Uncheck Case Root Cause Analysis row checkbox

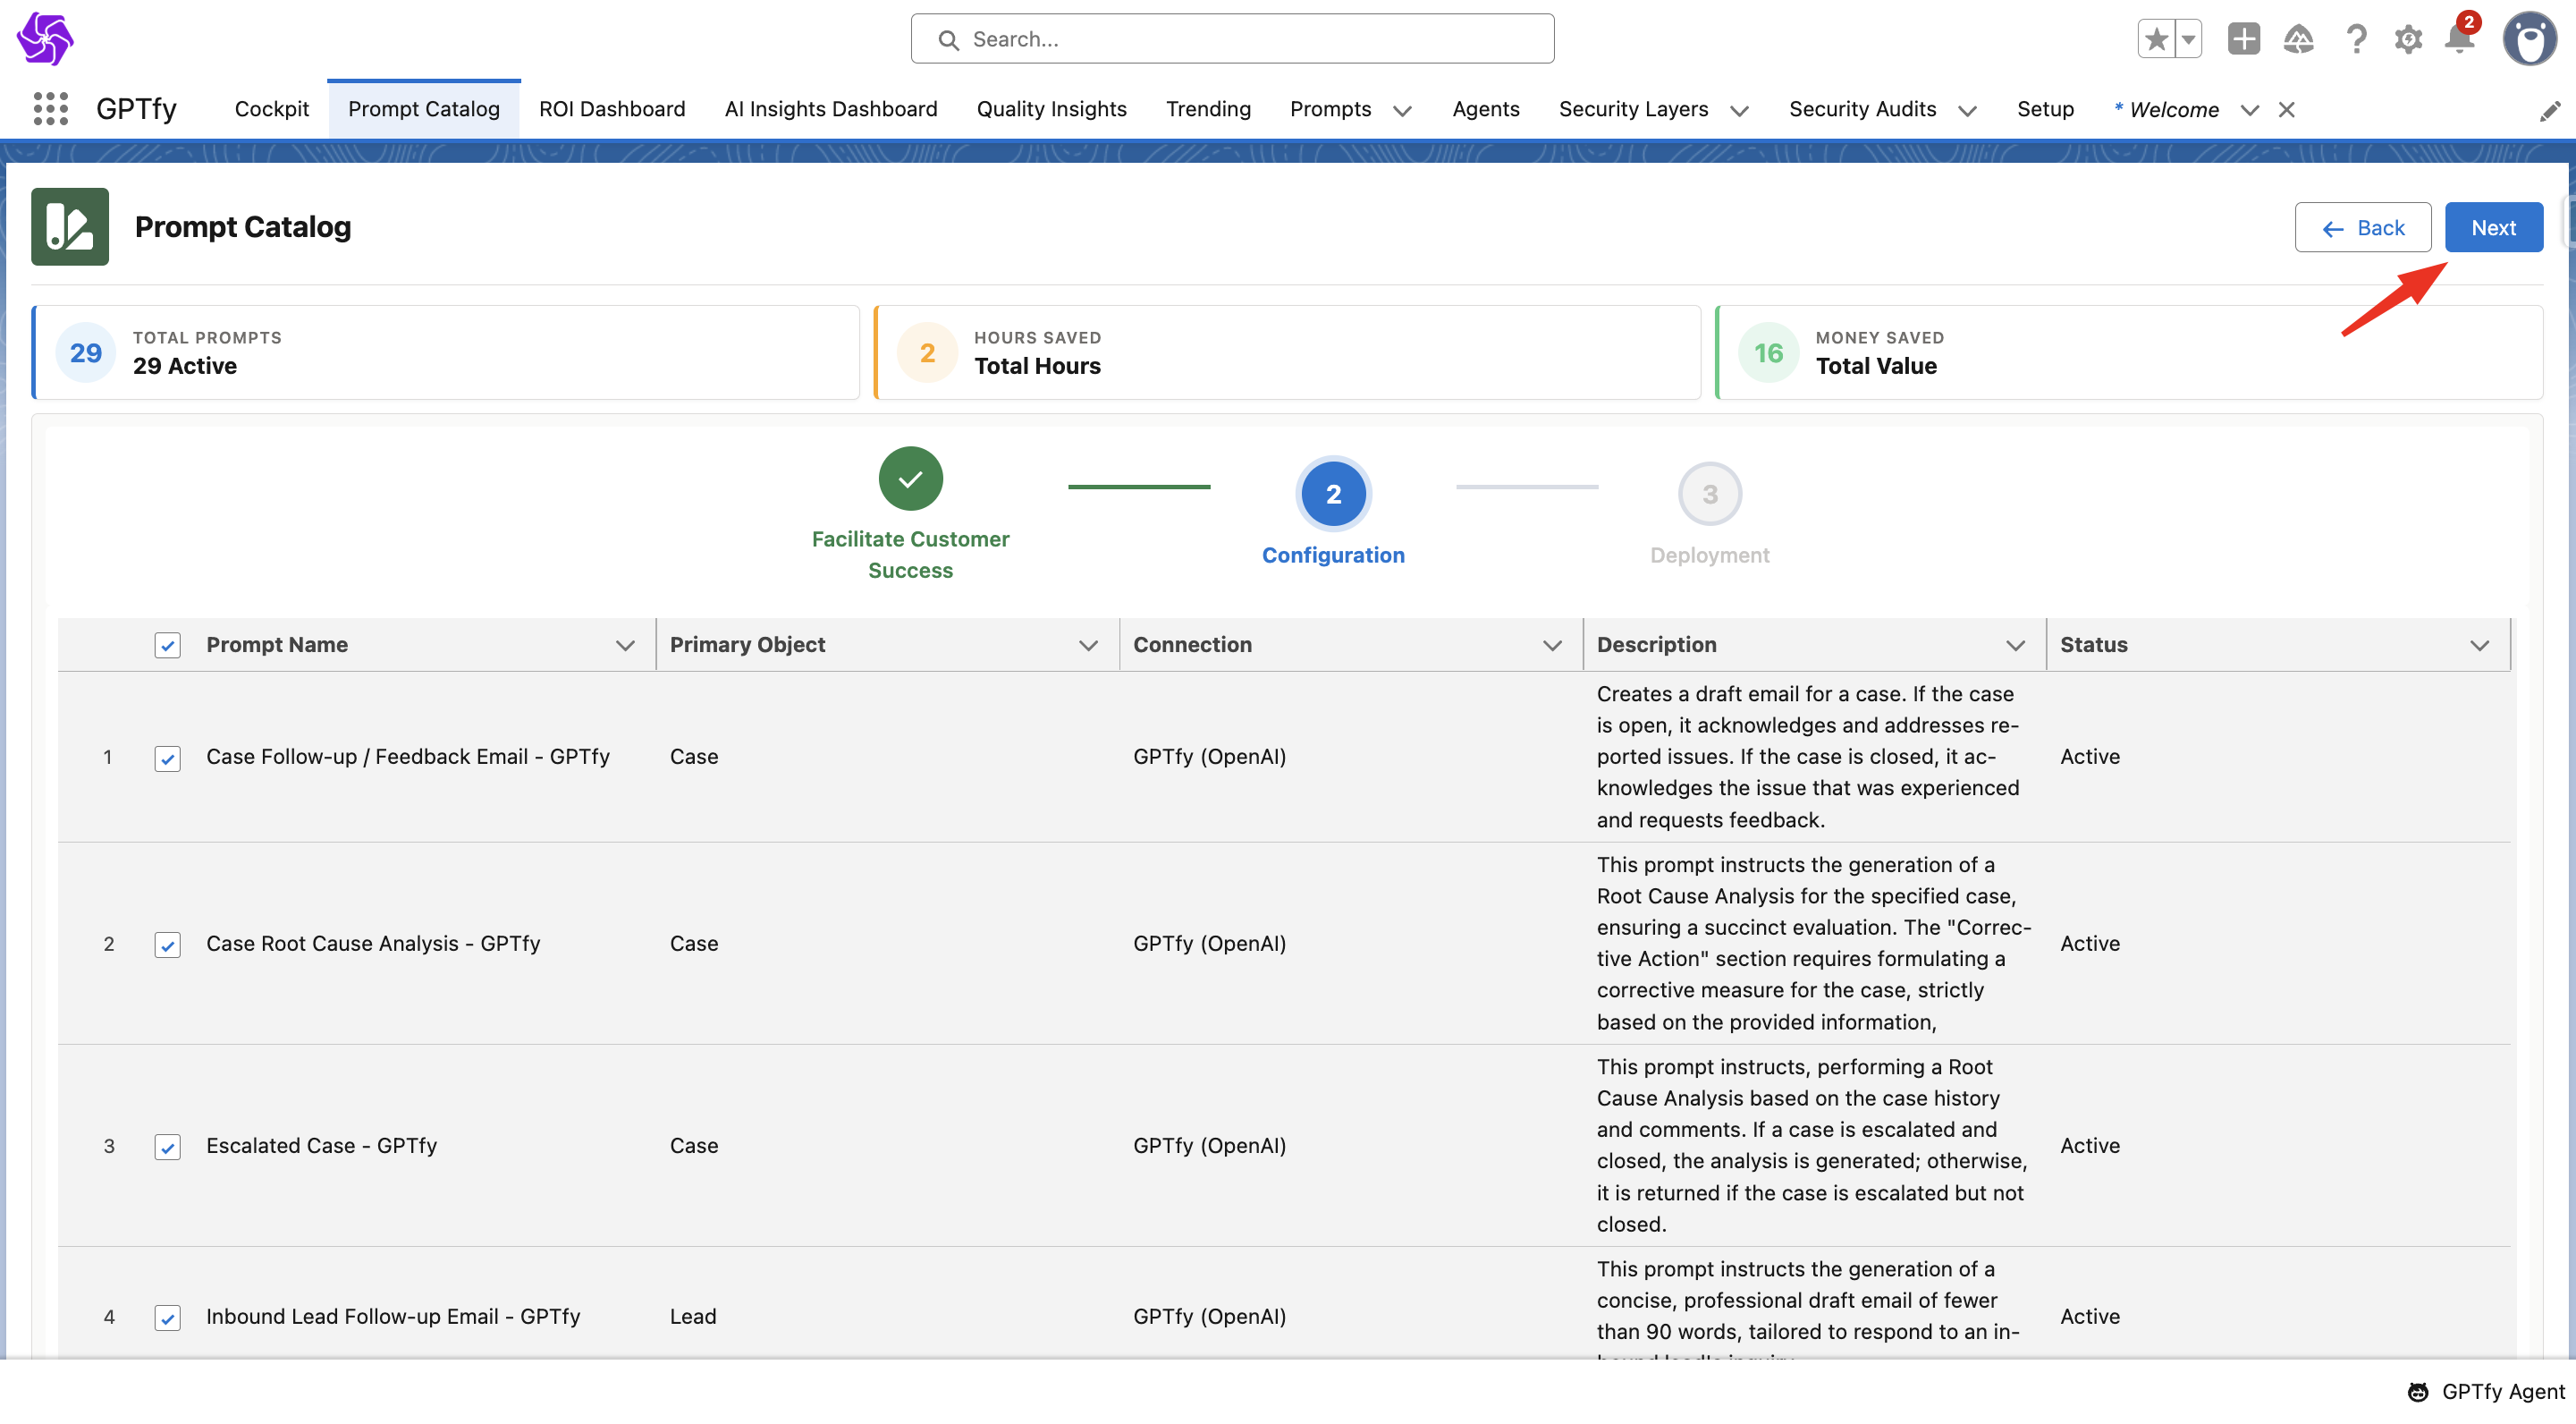[x=167, y=945]
